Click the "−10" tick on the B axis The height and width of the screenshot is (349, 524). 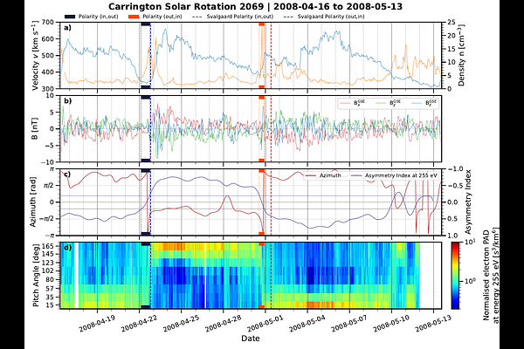tap(48, 162)
